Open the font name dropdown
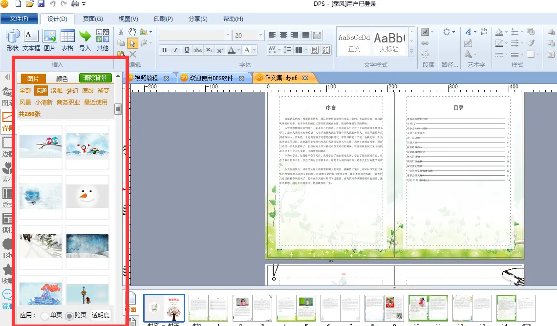 click(228, 36)
